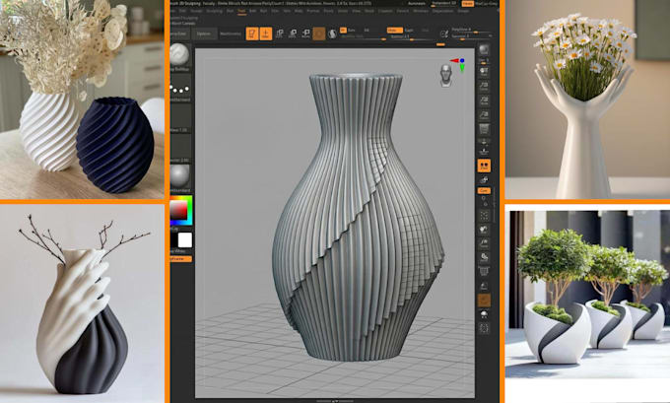Click the AAHalf icon

click(x=484, y=115)
